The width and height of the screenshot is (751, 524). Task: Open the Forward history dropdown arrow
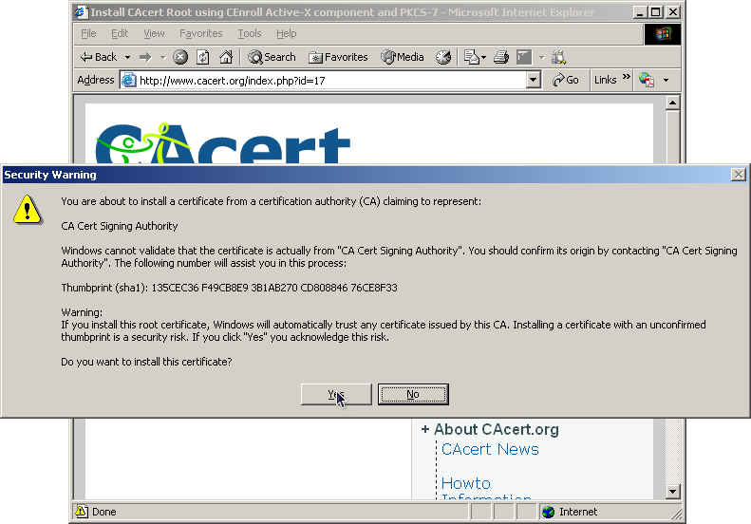click(x=163, y=58)
